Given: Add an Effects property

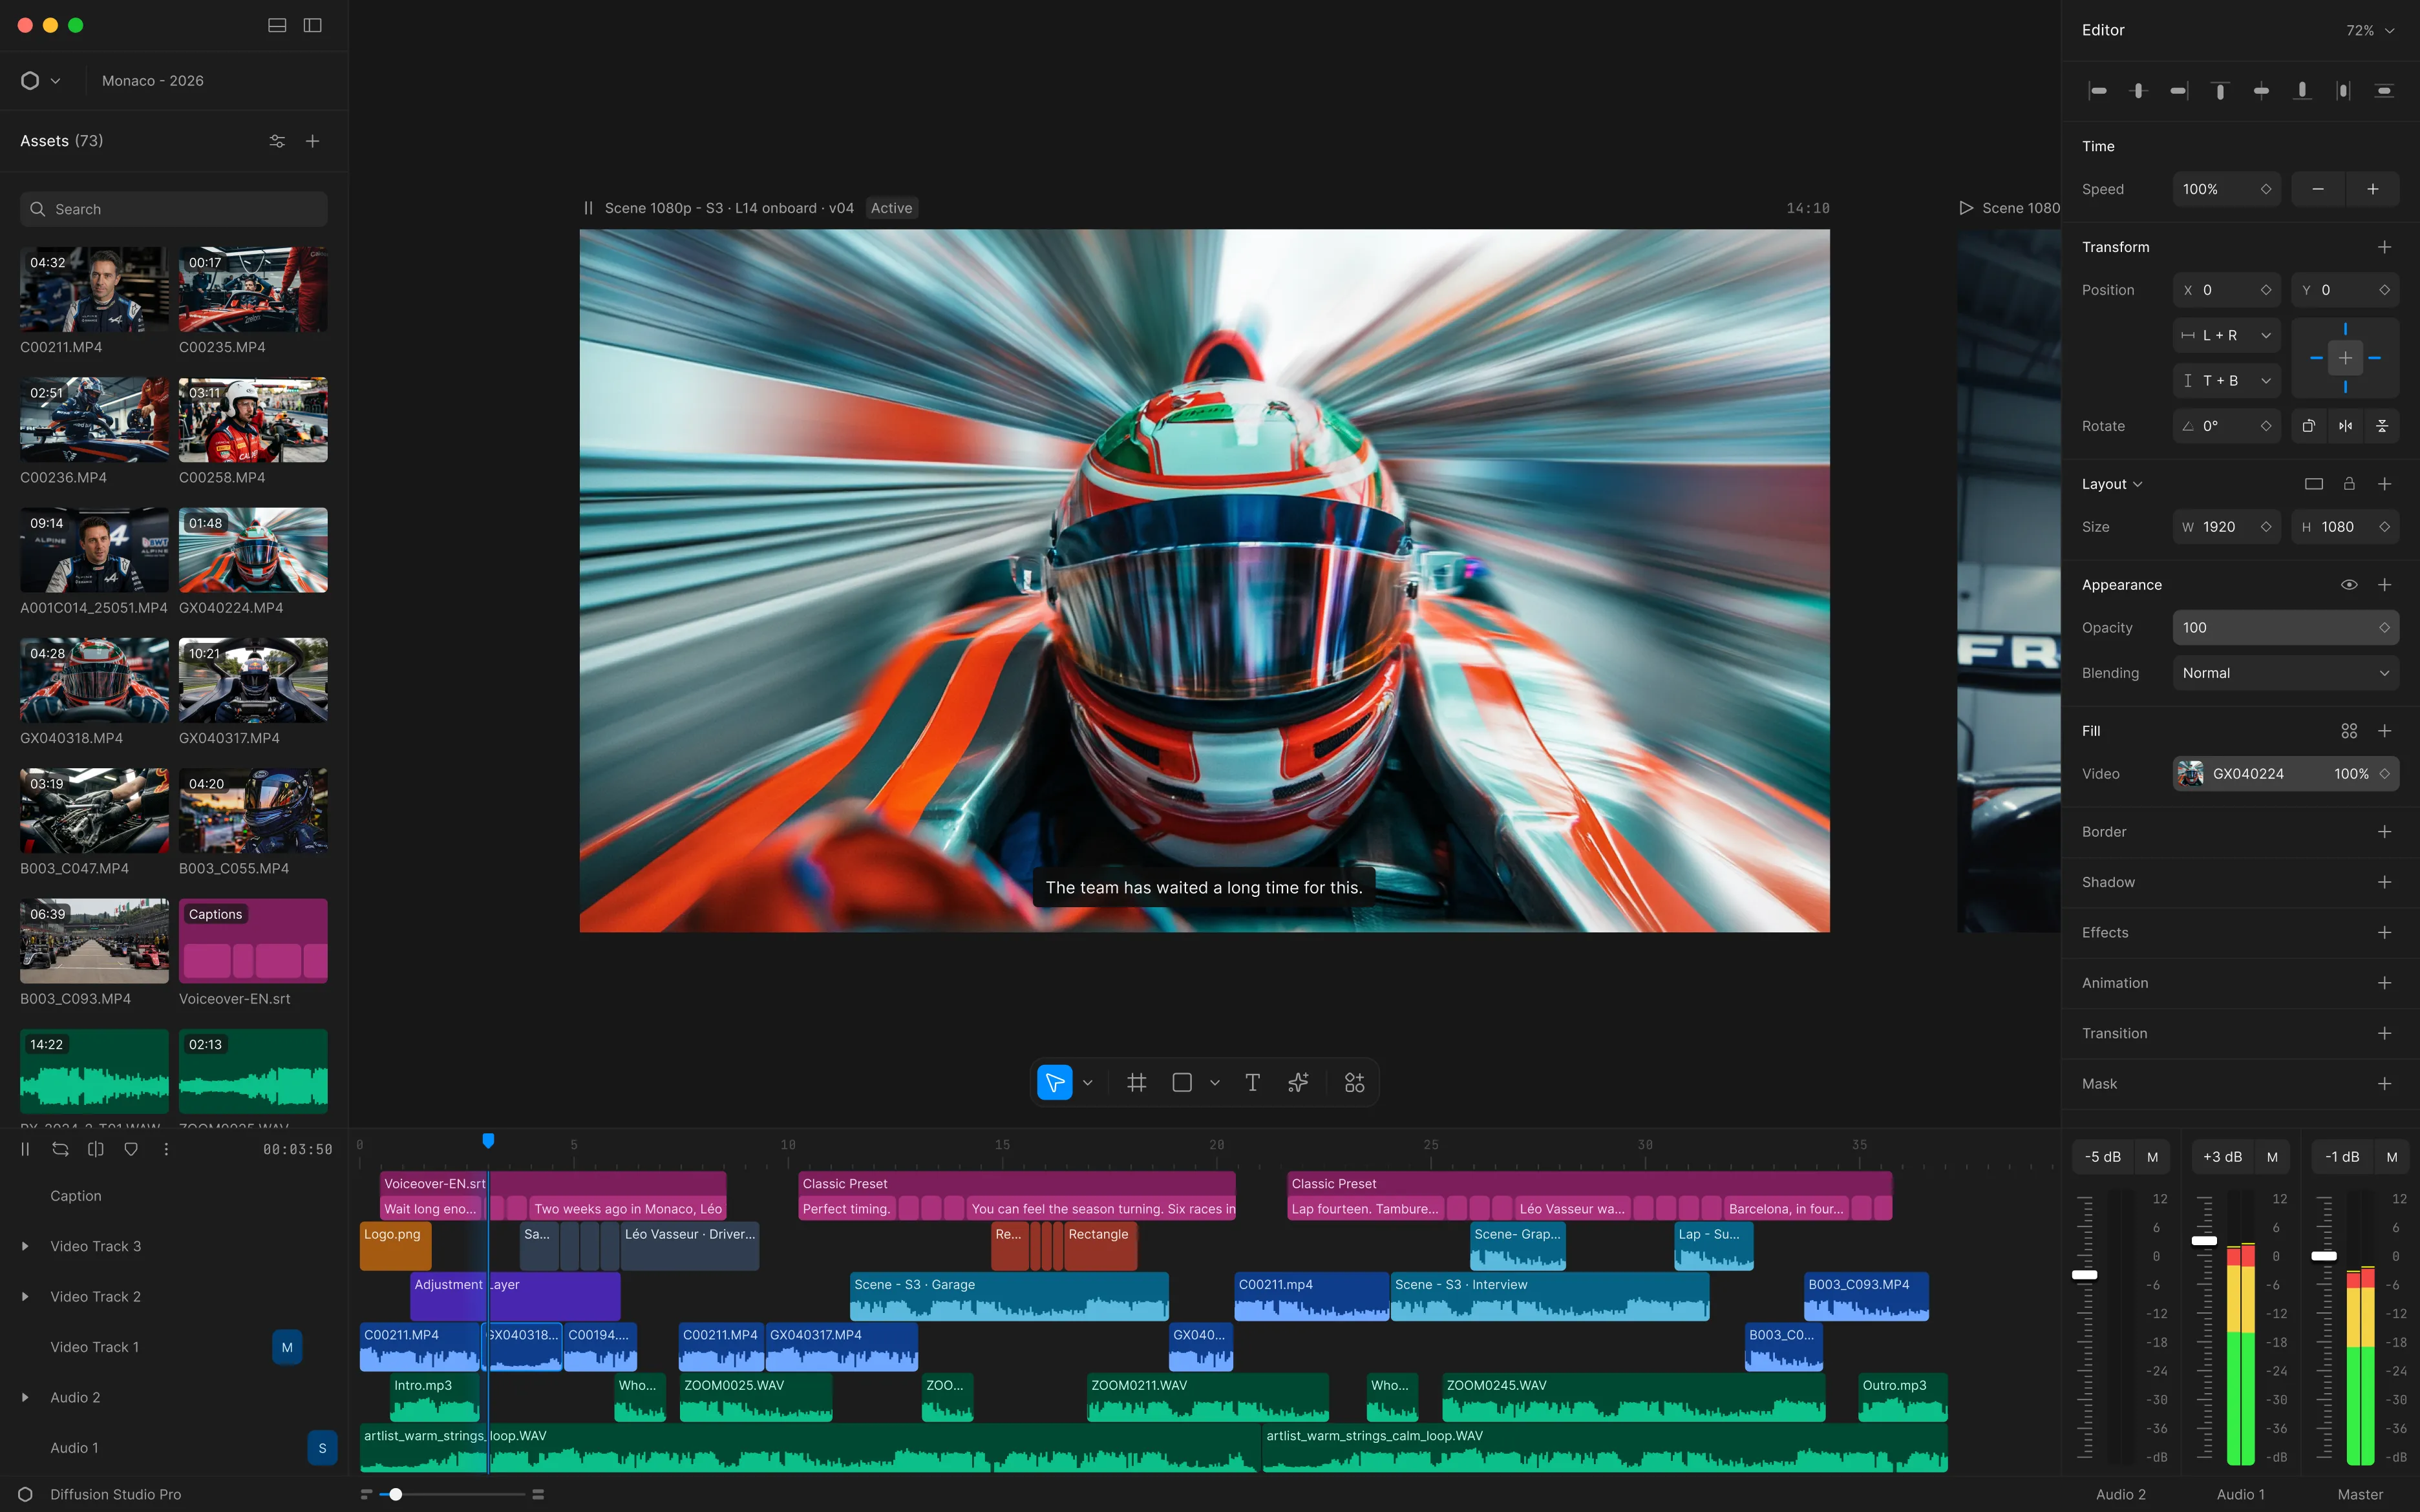Looking at the screenshot, I should pos(2384,933).
